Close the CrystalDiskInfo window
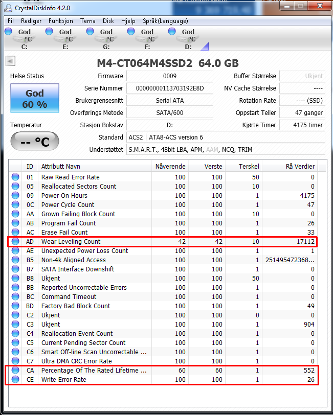This screenshot has width=333, height=415. 320,6
